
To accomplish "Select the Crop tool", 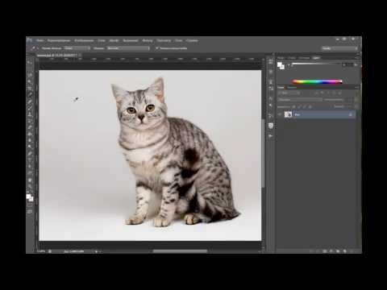I will [30, 89].
